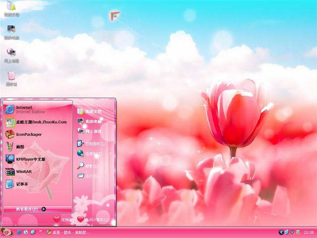This screenshot has height=238, width=317.
Task: Click the globe icon in quick launch
Action: point(26,233)
